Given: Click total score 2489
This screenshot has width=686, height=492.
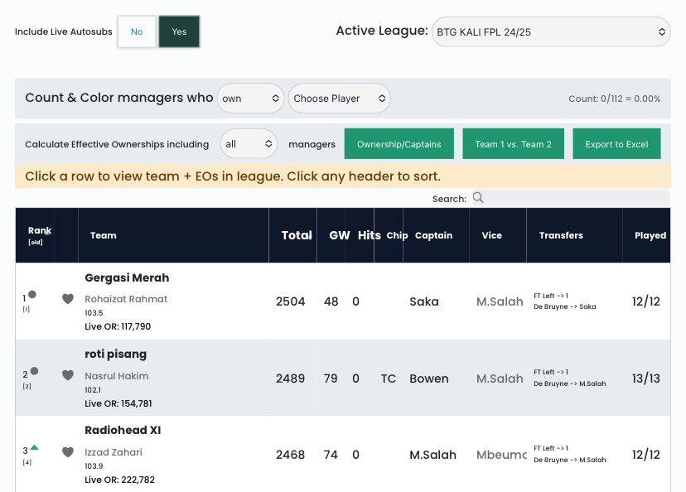Looking at the screenshot, I should [x=291, y=379].
